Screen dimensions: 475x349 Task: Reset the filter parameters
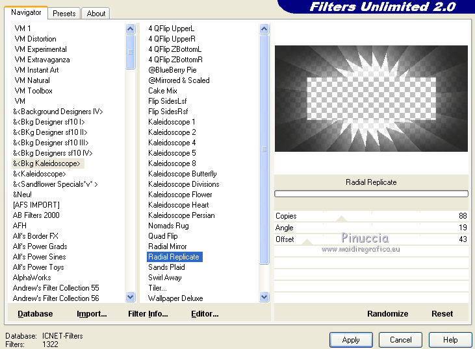pyautogui.click(x=442, y=313)
